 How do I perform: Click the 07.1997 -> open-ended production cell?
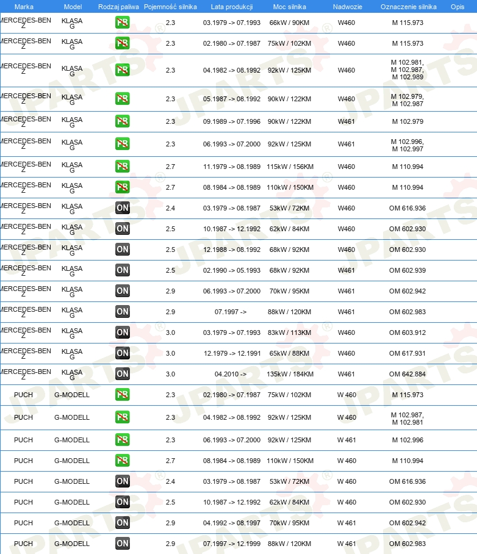click(x=231, y=312)
